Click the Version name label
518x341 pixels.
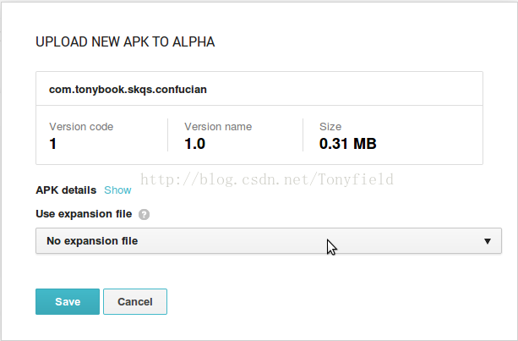point(218,127)
